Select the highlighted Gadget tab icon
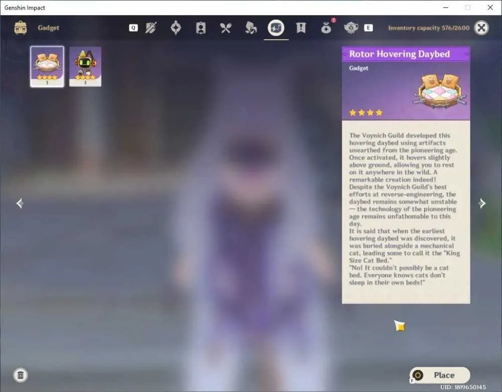Screen dimensions: 502x392 point(276,28)
